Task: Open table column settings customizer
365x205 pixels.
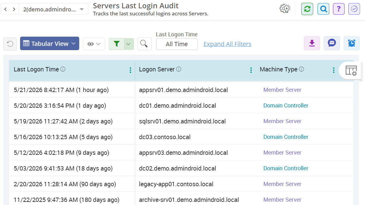Action: coord(351,70)
